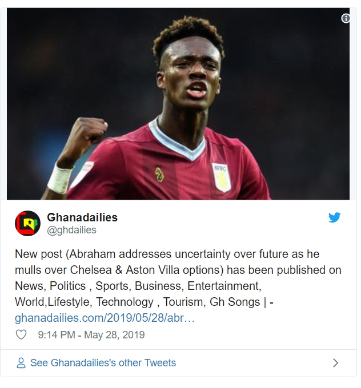Open See Ghanadailies's other Tweets
This screenshot has width=361, height=388.
pos(103,363)
